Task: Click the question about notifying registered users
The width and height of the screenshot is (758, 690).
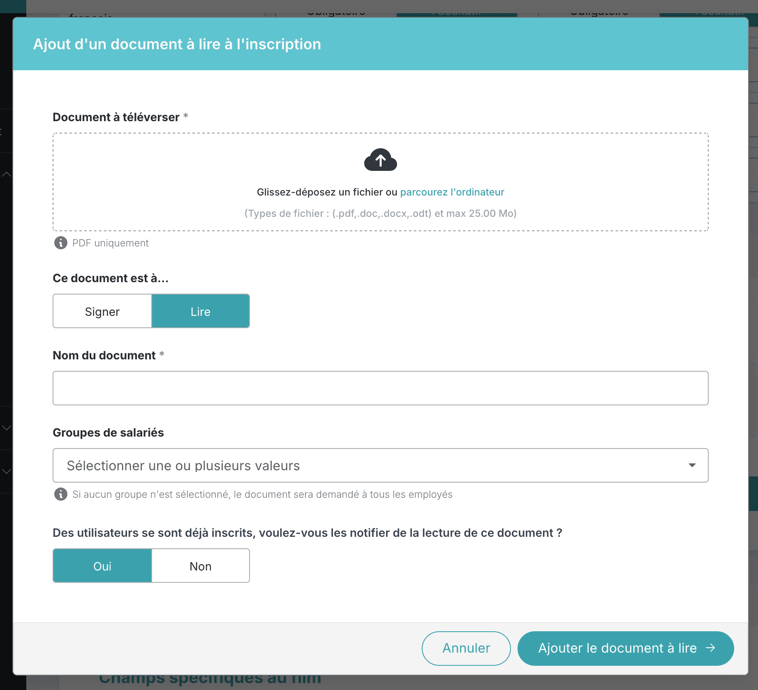Action: pos(307,533)
